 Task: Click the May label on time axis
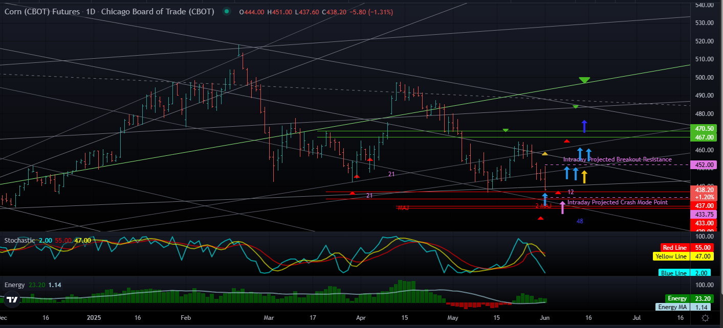(x=453, y=318)
